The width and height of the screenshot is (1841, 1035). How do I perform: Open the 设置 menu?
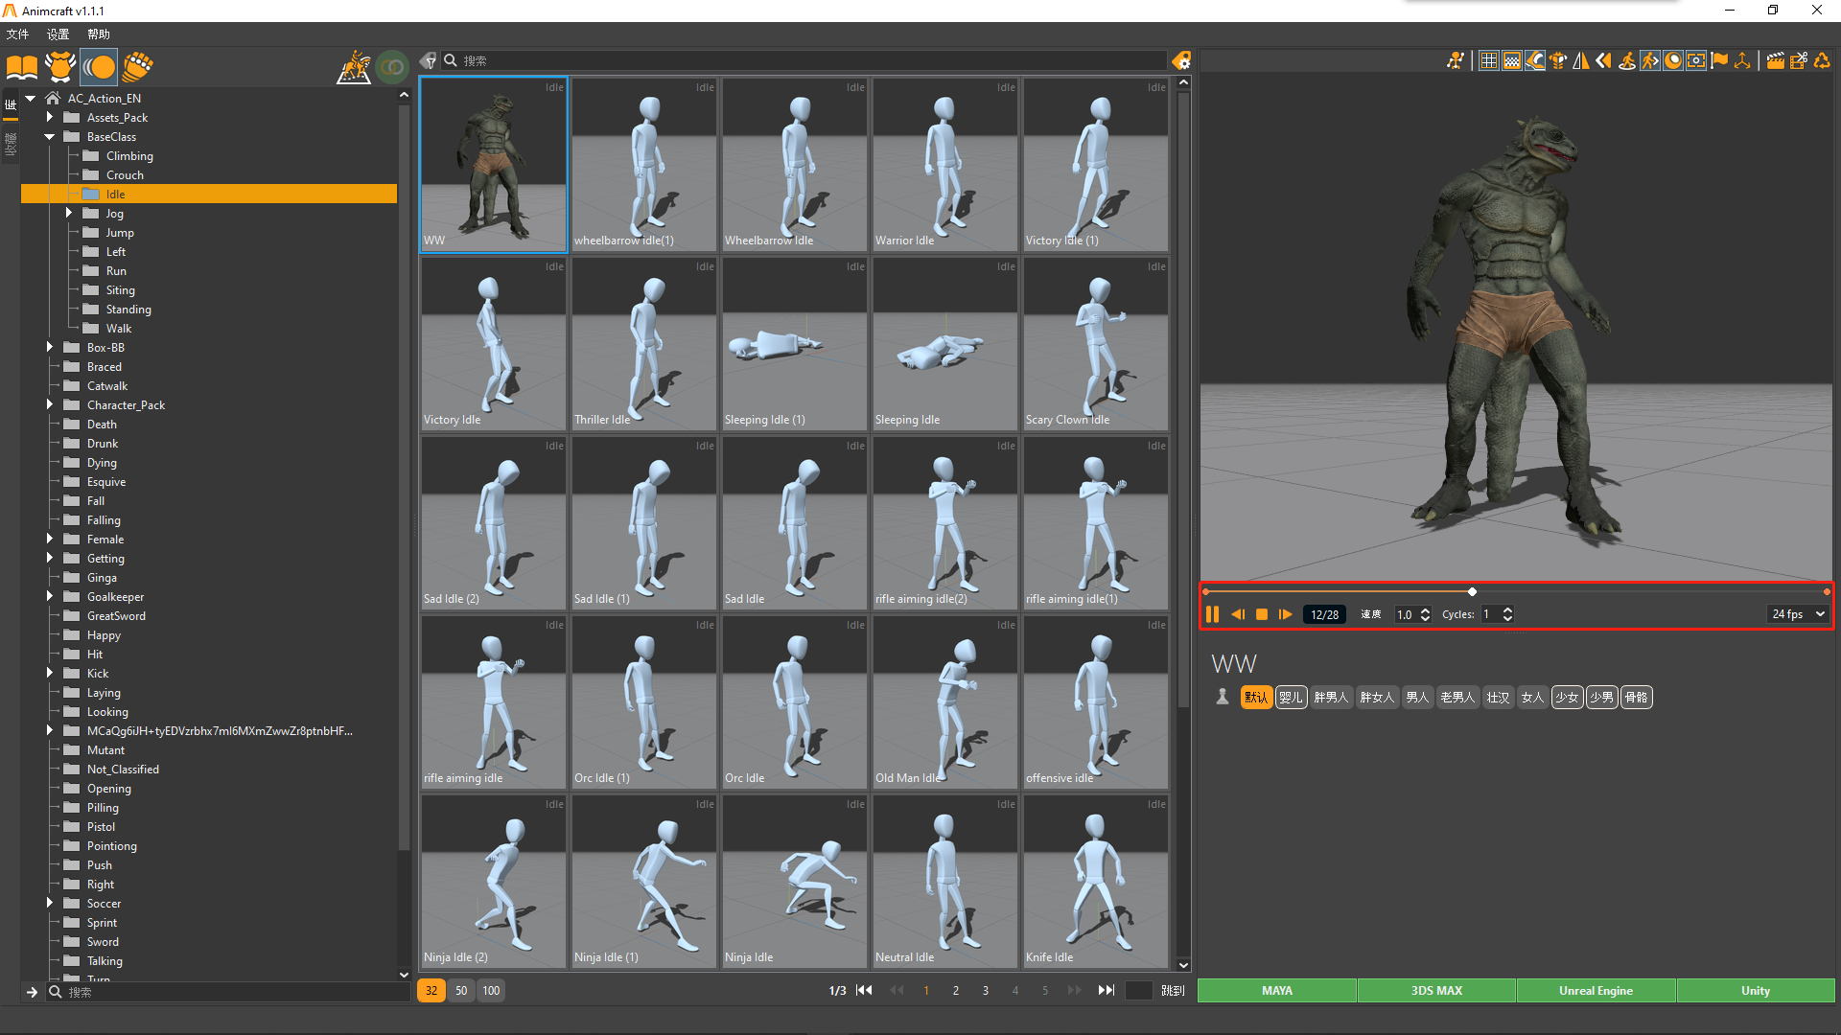pyautogui.click(x=58, y=34)
